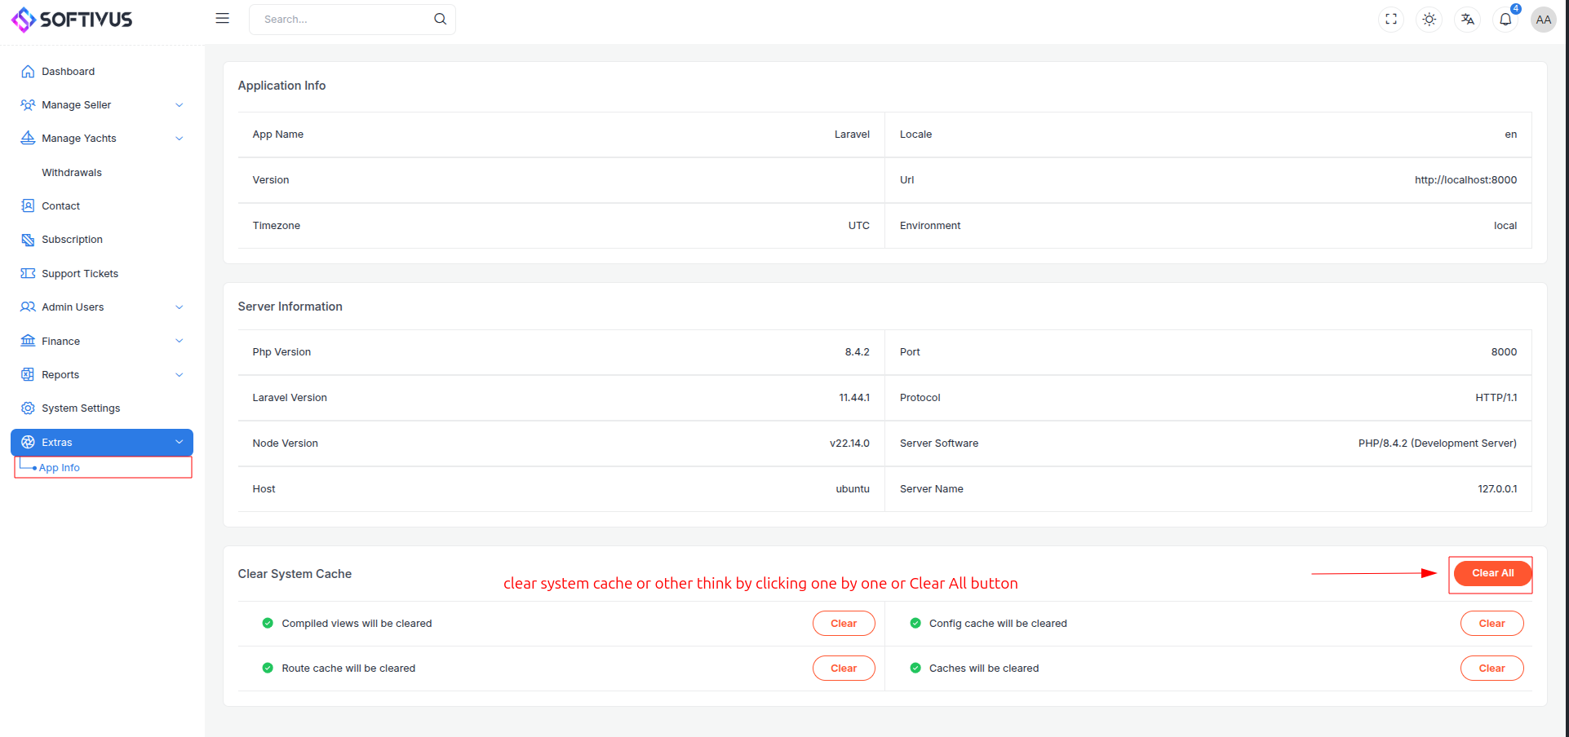Click the AA user avatar

(x=1543, y=20)
